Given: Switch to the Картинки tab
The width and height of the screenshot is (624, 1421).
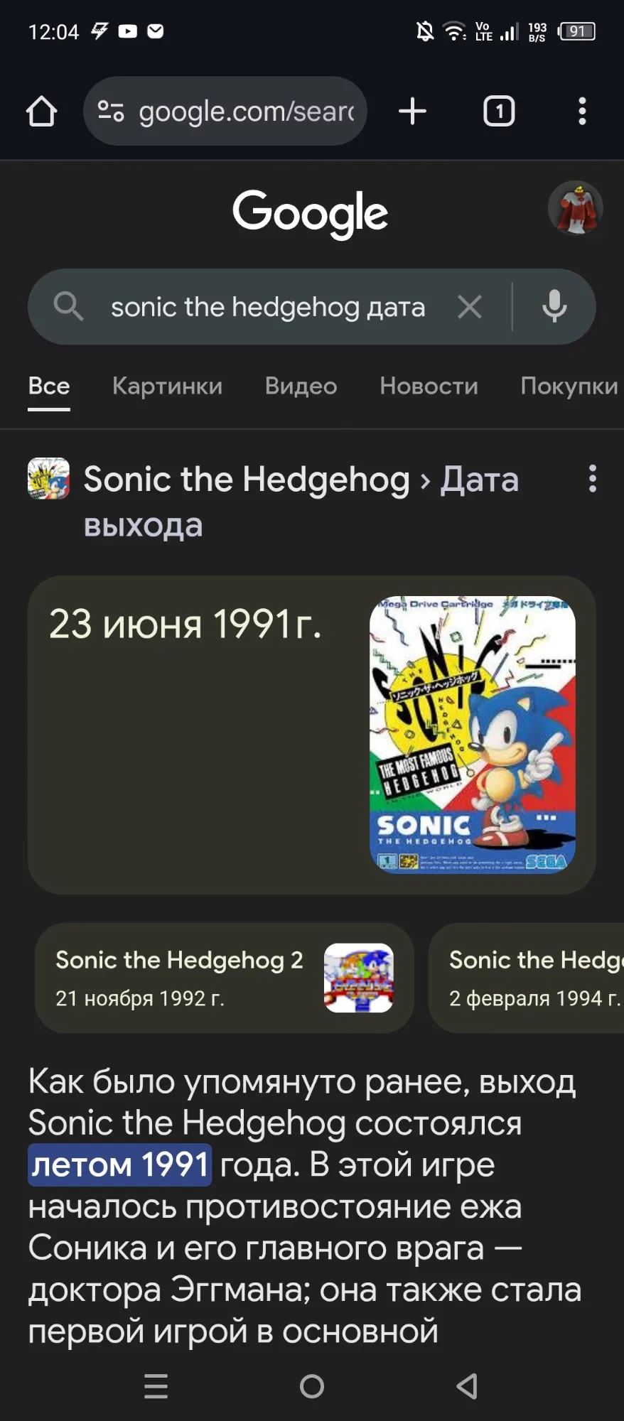Looking at the screenshot, I should (167, 386).
